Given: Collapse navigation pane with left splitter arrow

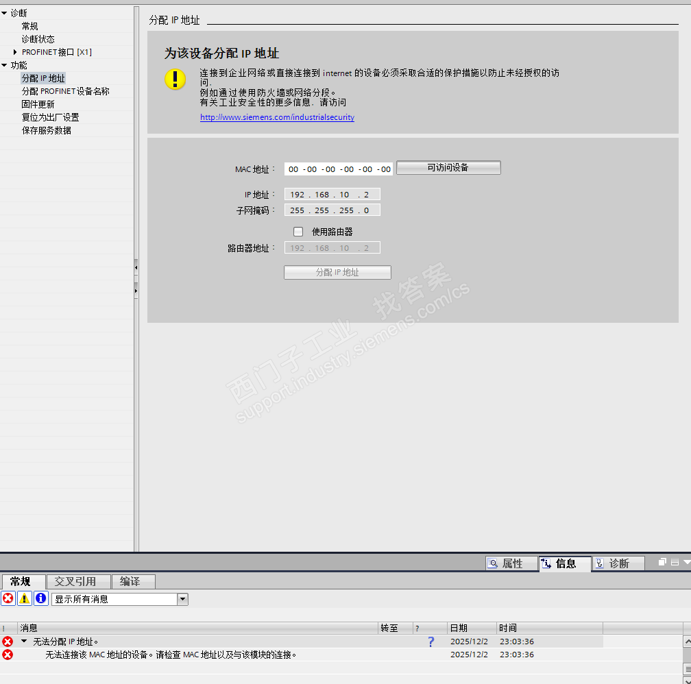Looking at the screenshot, I should click(x=136, y=267).
